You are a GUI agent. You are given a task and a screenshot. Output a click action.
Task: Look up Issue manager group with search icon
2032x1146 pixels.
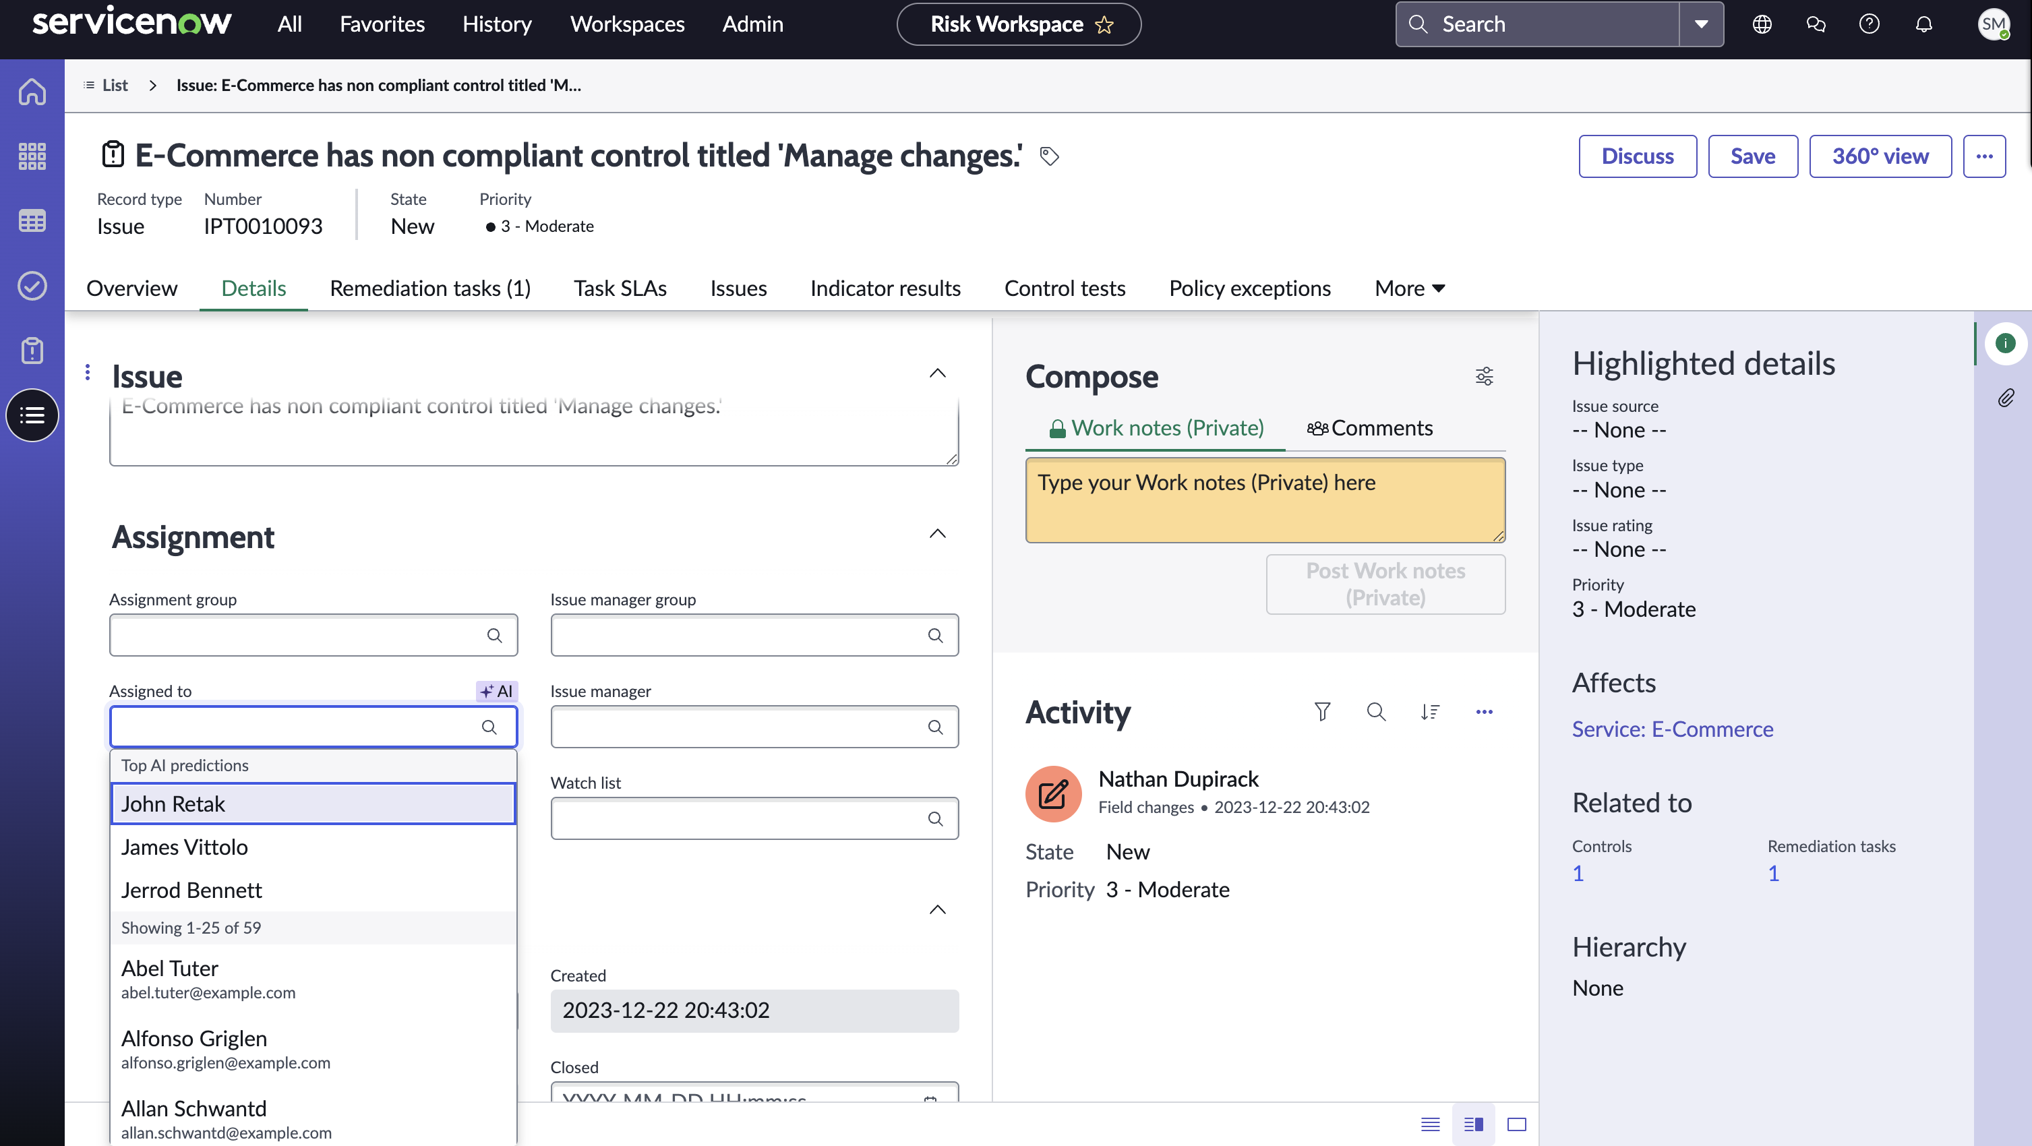936,636
